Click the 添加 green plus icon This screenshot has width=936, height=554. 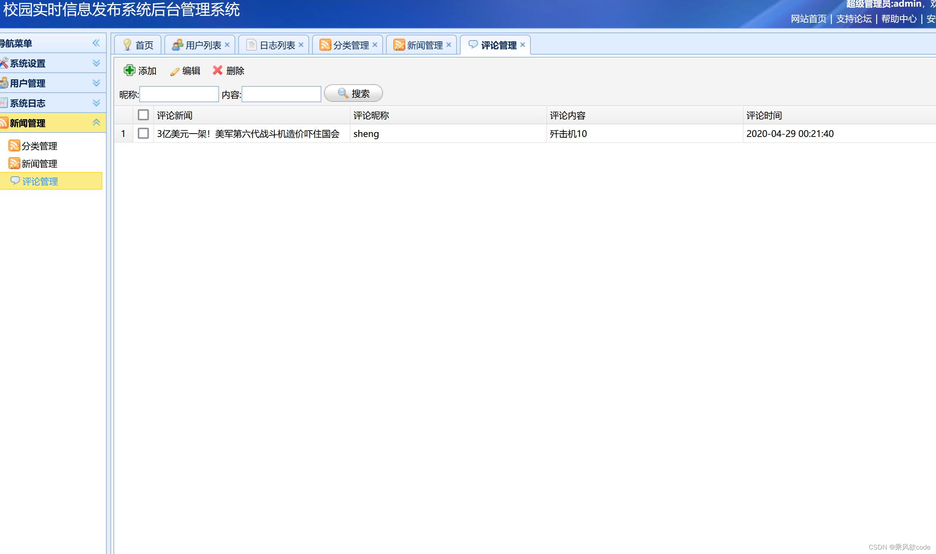[129, 70]
